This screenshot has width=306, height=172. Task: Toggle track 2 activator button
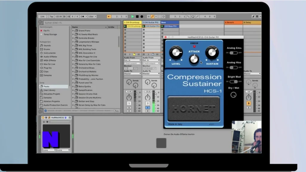[148, 103]
